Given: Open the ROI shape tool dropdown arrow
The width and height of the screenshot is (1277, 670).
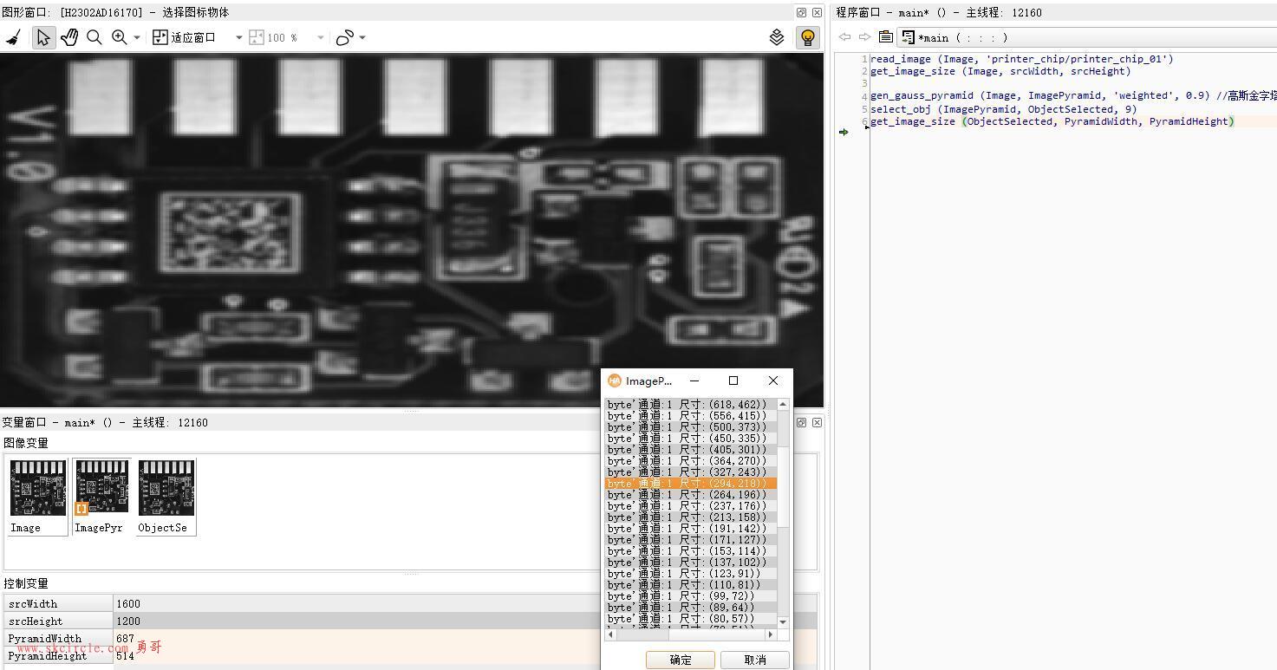Looking at the screenshot, I should 362,38.
